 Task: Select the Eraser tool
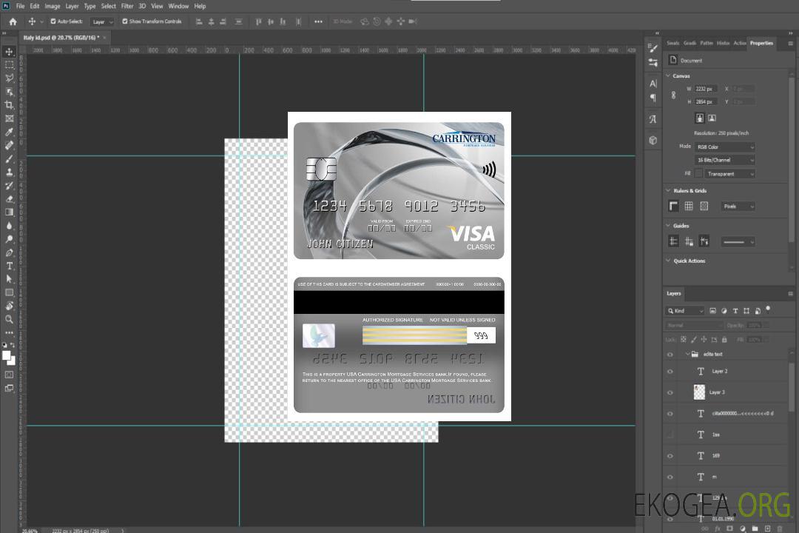click(9, 199)
